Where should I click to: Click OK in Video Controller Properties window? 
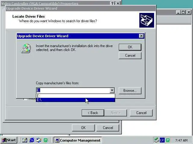pos(83,128)
